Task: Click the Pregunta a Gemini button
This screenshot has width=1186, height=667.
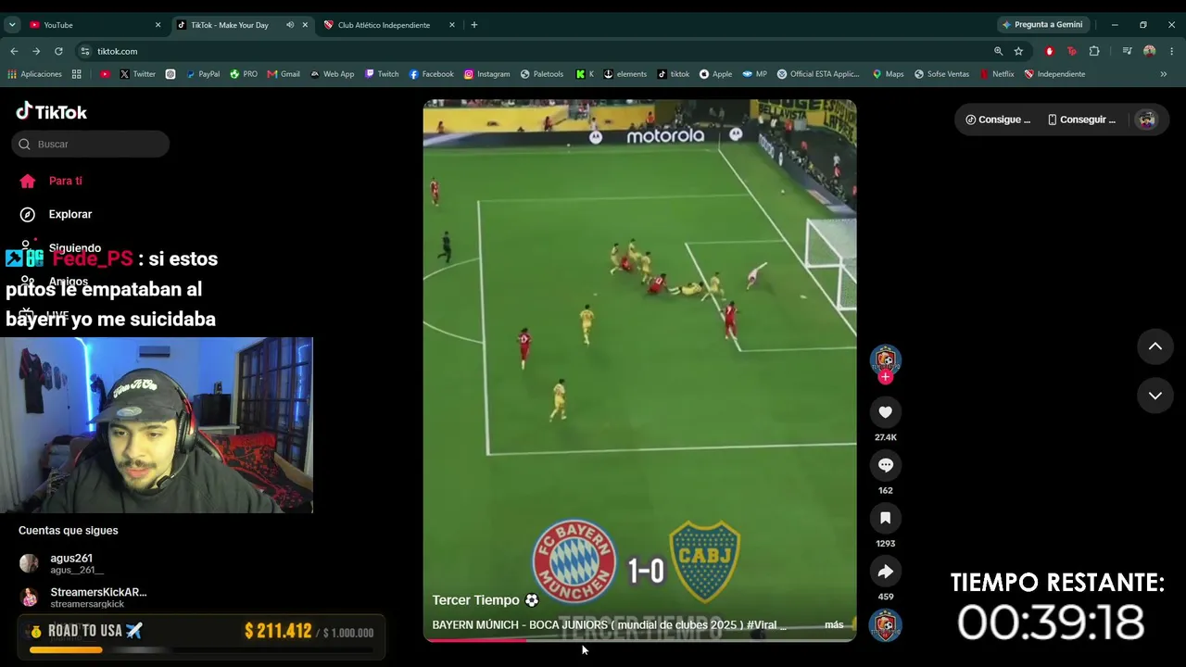Action: [x=1042, y=25]
